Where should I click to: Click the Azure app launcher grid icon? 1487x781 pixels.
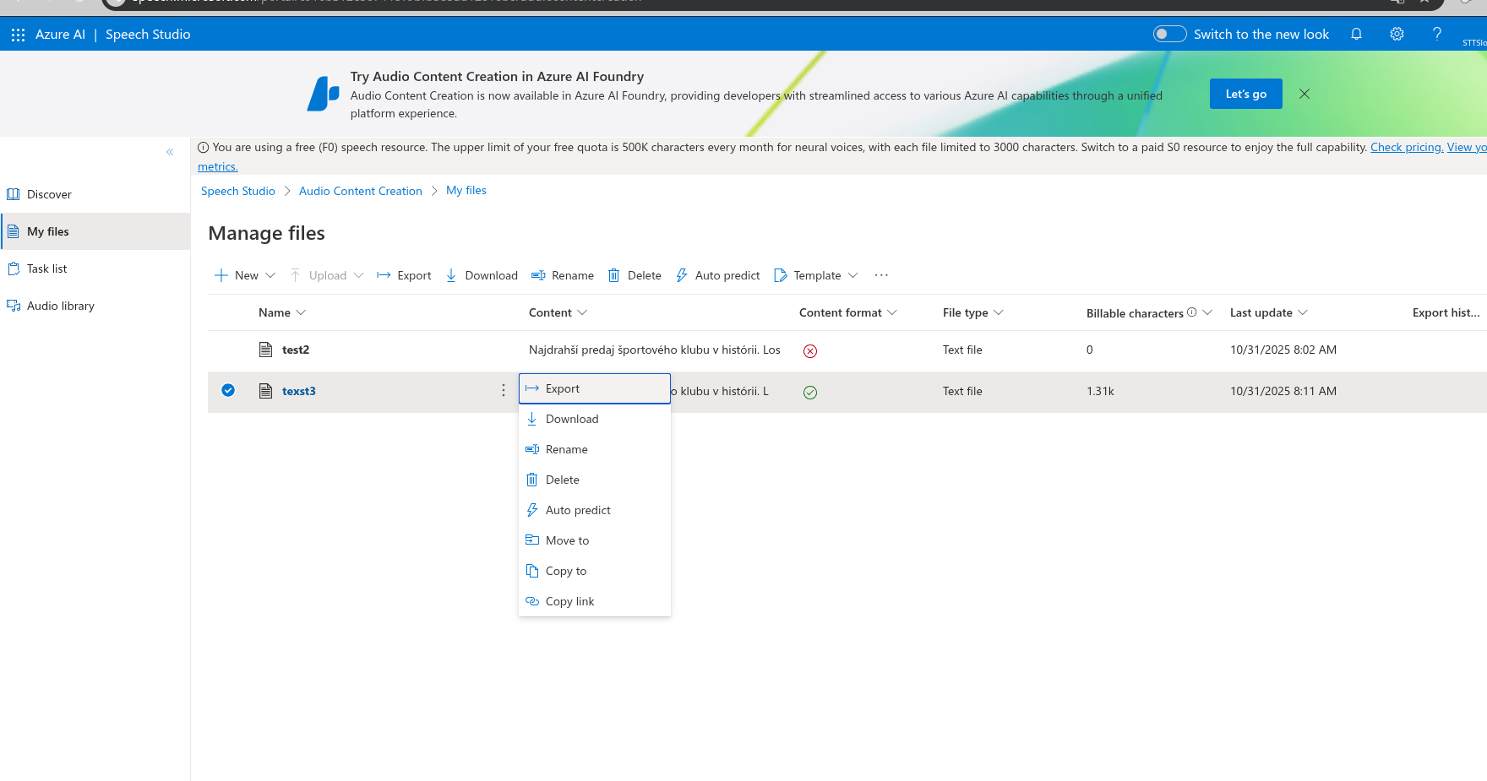tap(18, 35)
